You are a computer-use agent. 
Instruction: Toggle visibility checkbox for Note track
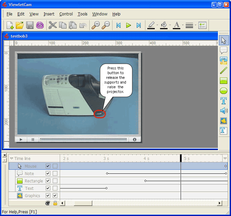tap(48, 173)
